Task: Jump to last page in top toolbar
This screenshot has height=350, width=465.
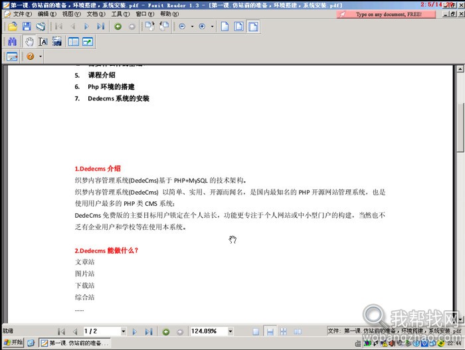Action: tap(100, 27)
